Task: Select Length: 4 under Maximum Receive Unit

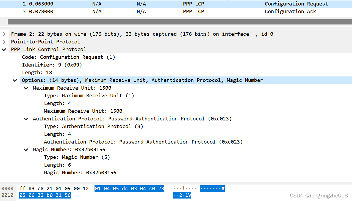Action: [x=57, y=103]
